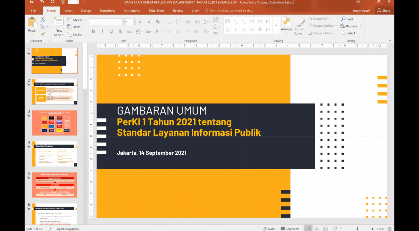
Task: Start Slide Show from status bar icon
Action: [x=335, y=229]
